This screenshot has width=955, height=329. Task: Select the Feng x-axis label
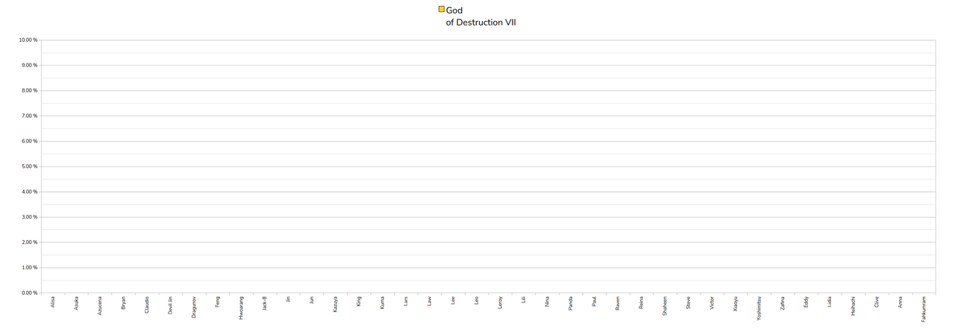click(217, 302)
